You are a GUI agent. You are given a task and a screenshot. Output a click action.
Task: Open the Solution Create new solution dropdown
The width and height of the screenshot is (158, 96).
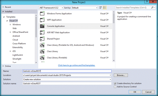(x=110, y=79)
